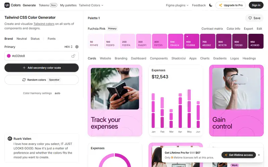Switch to the Status tab

point(35,39)
